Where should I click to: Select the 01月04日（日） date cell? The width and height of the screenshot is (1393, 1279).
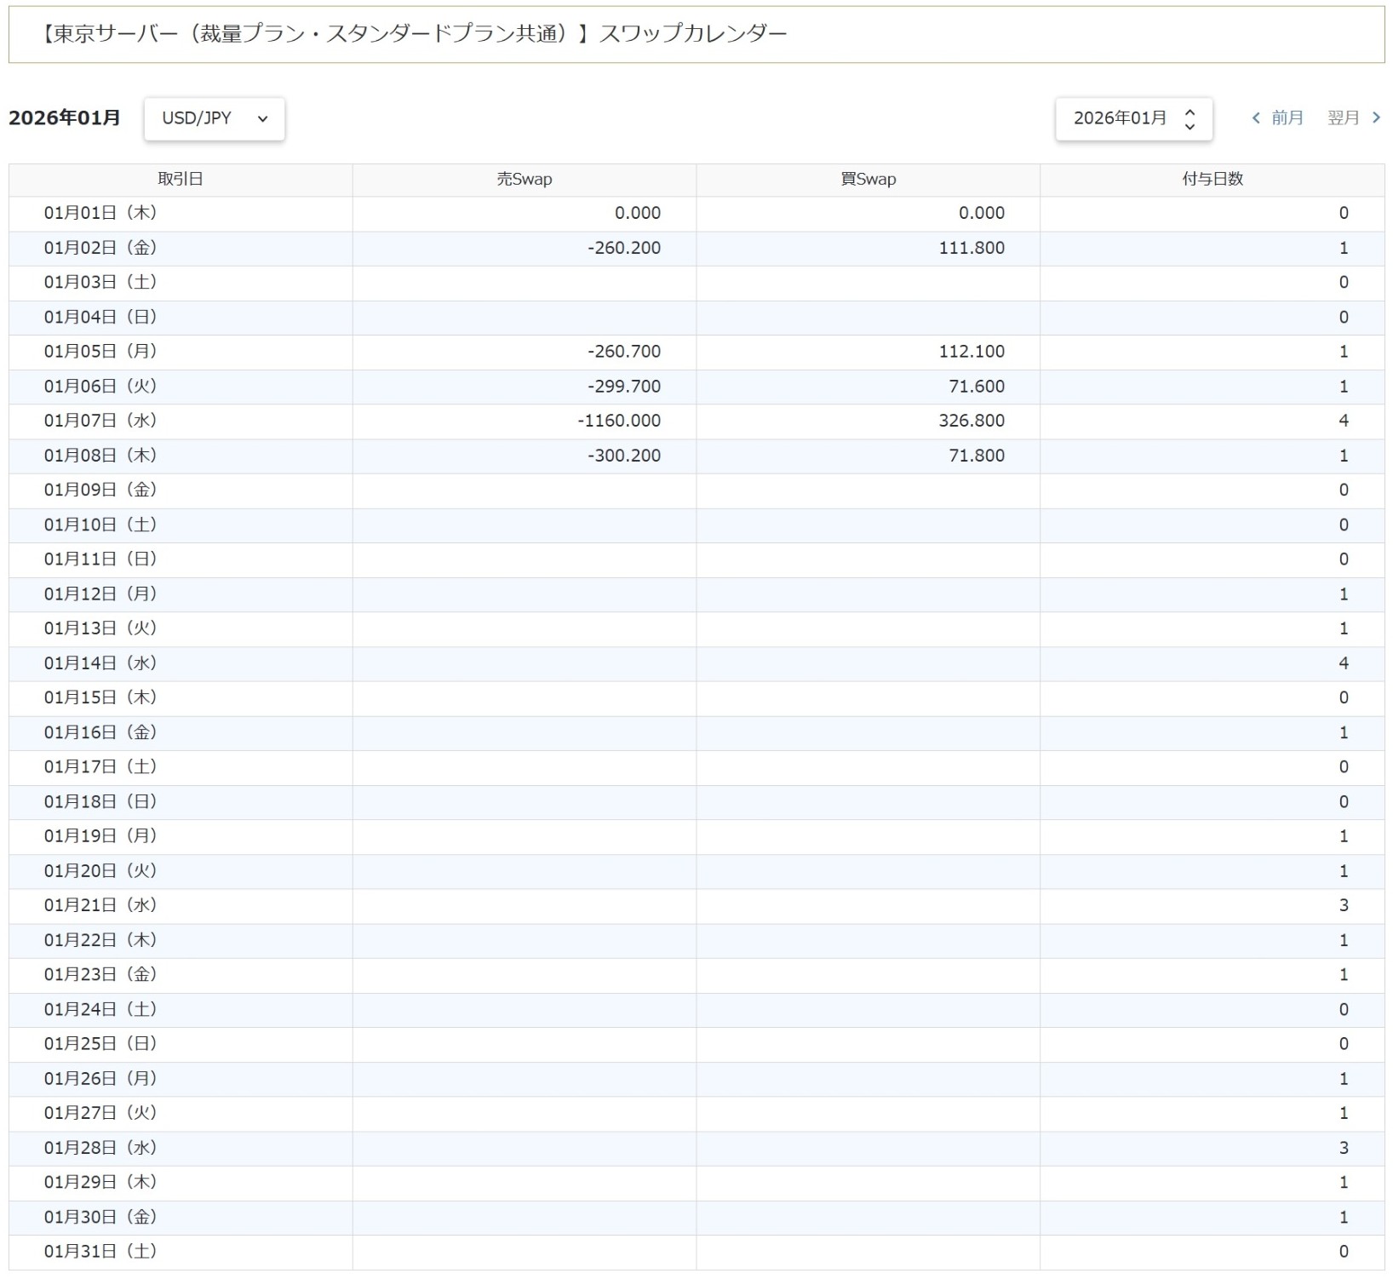[x=181, y=318]
